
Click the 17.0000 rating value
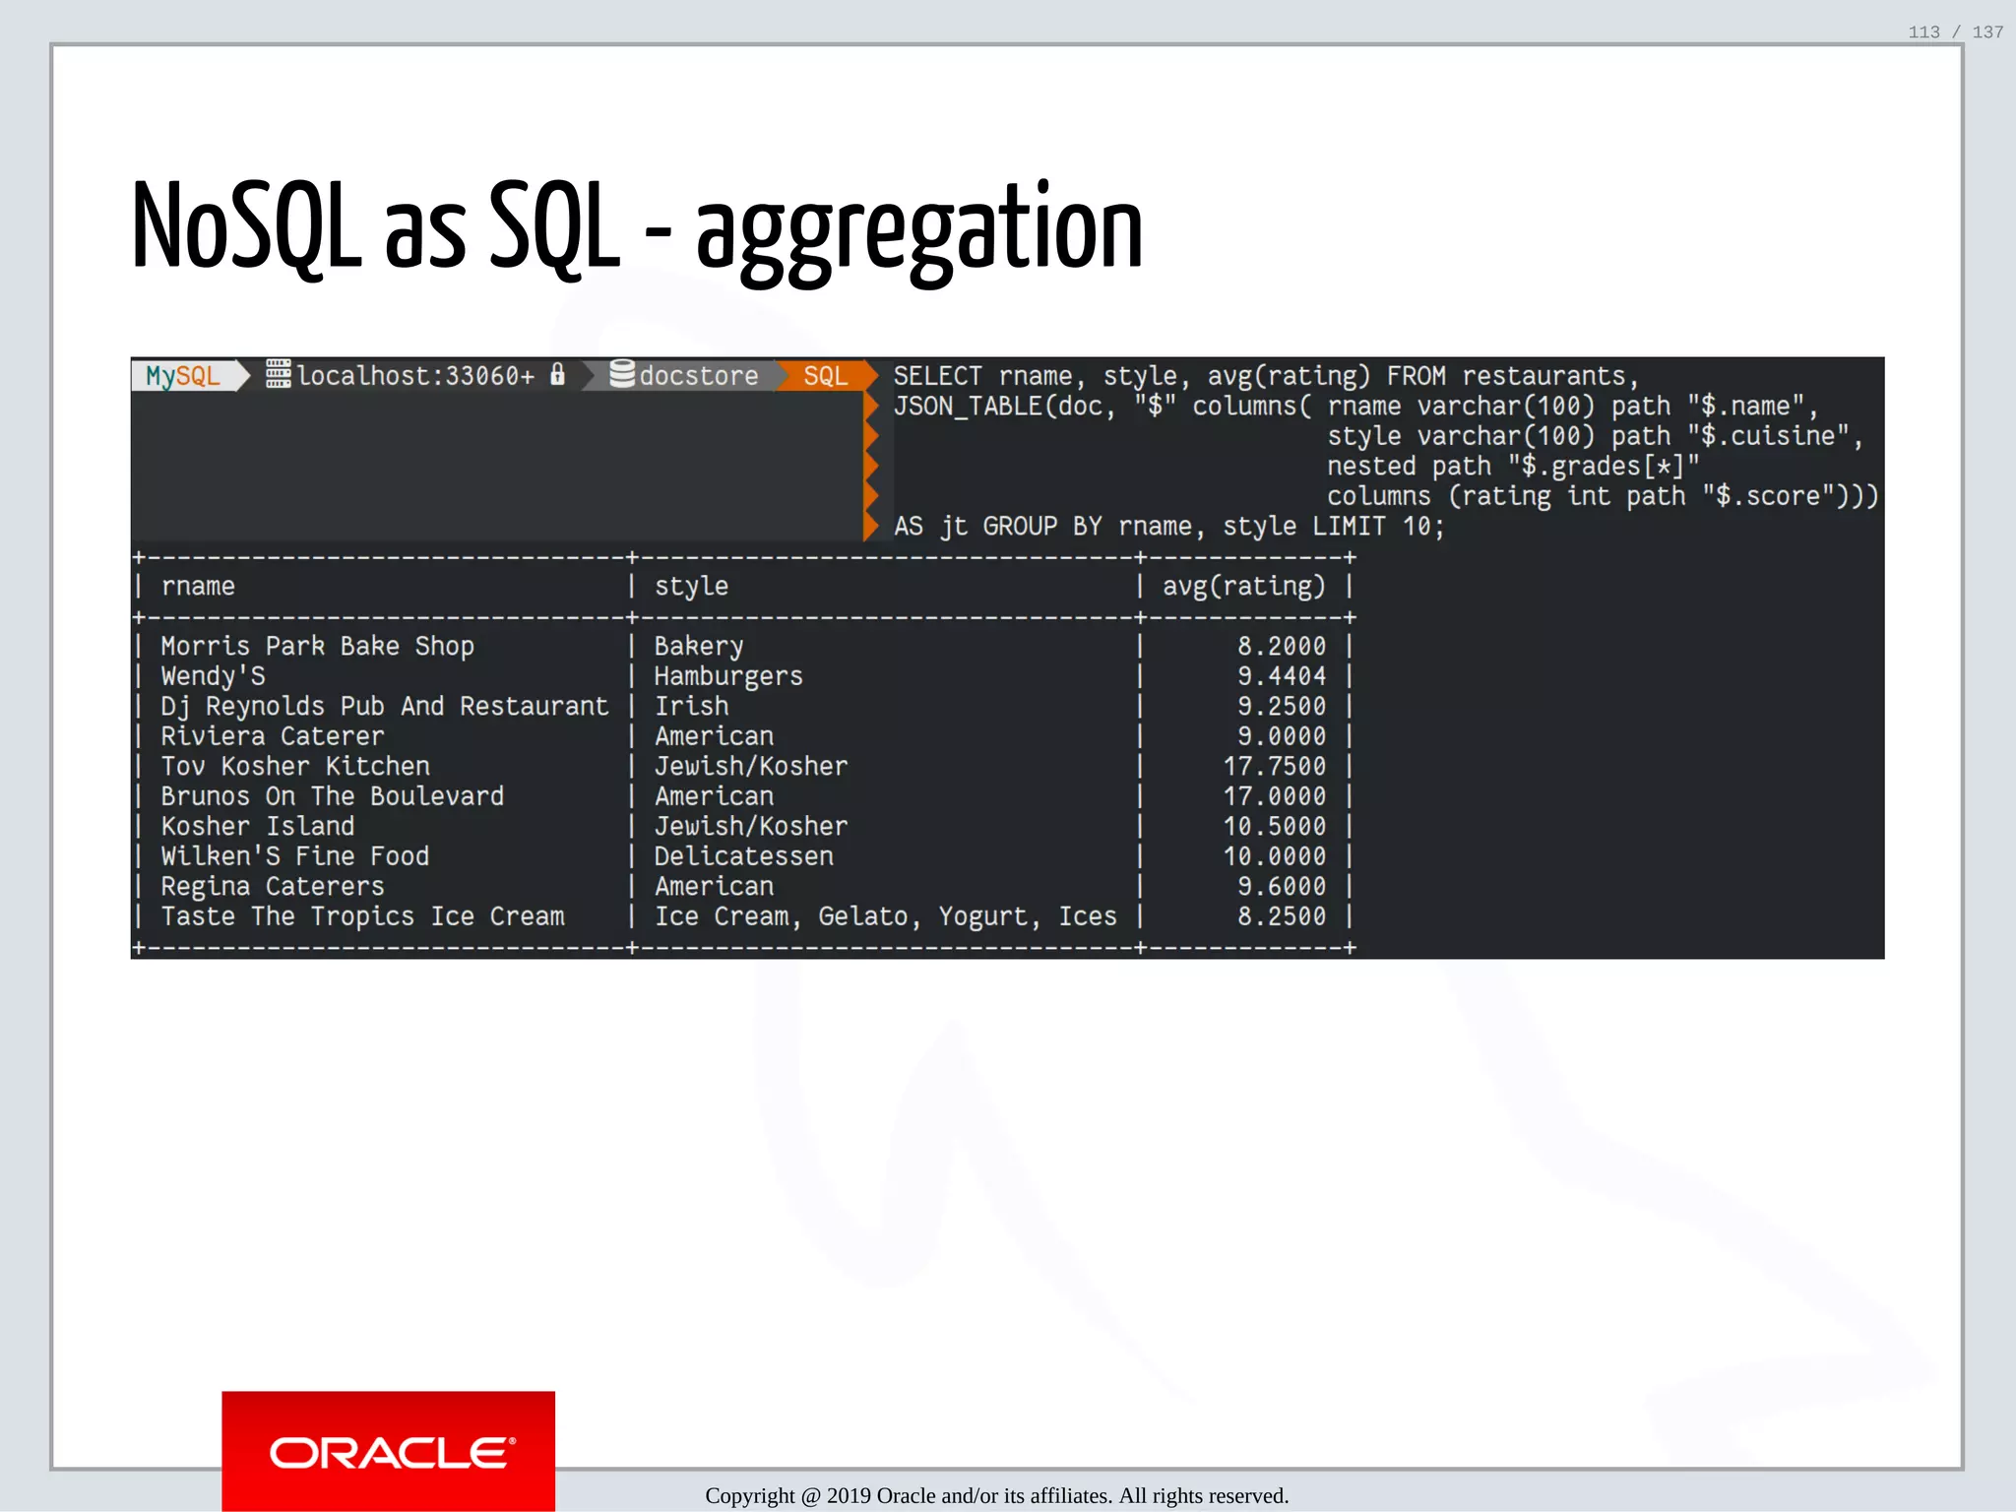[1275, 796]
